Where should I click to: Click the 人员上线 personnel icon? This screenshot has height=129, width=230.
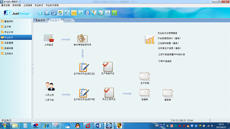point(49,86)
